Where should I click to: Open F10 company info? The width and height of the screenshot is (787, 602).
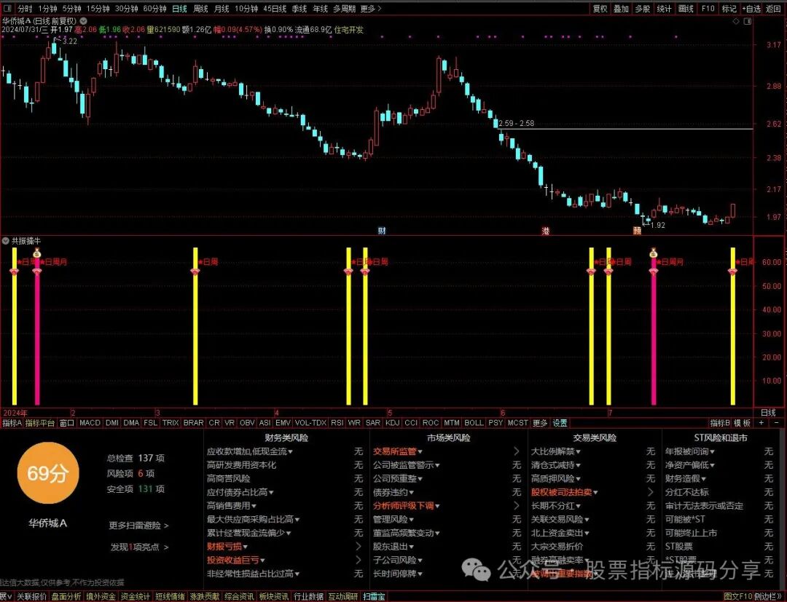coord(708,9)
